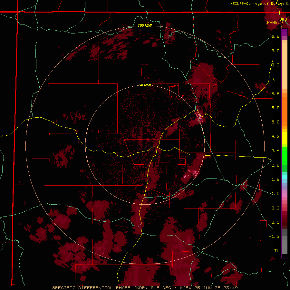The width and height of the screenshot is (290, 290).
Task: Click the 23:49 timestamp in the footer
Action: click(231, 288)
